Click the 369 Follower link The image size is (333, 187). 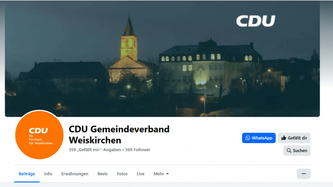(137, 150)
